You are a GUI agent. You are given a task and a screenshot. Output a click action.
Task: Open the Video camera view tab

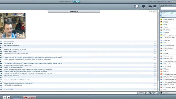coord(150,7)
